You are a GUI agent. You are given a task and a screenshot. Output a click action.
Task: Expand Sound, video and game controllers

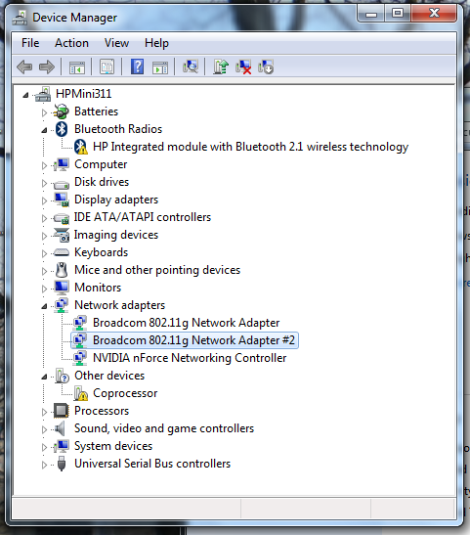44,429
